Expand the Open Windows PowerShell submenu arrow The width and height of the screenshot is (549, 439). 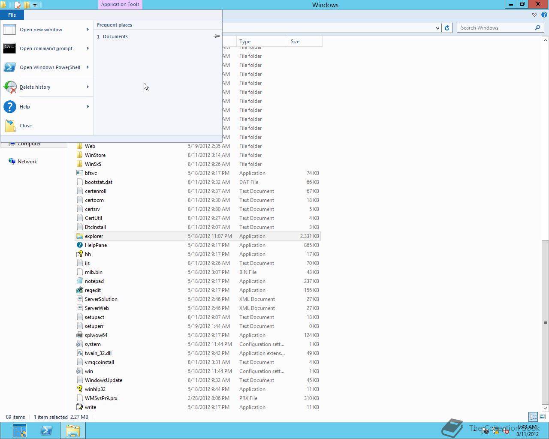click(88, 67)
